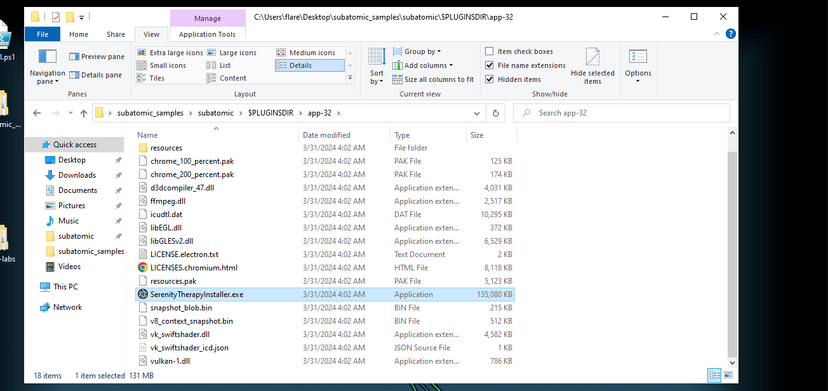Open the address bar history dropdown
This screenshot has width=828, height=391.
tap(477, 113)
